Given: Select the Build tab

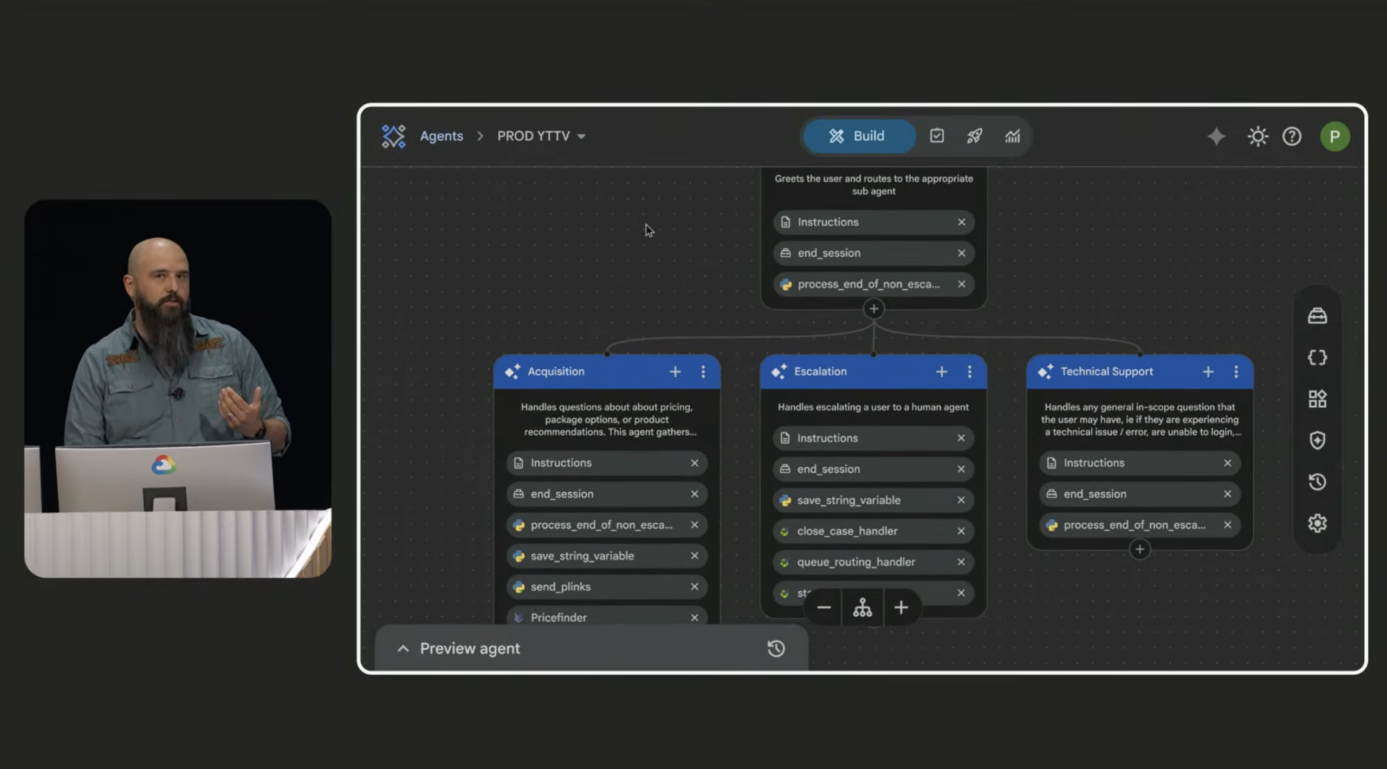Looking at the screenshot, I should [x=858, y=136].
